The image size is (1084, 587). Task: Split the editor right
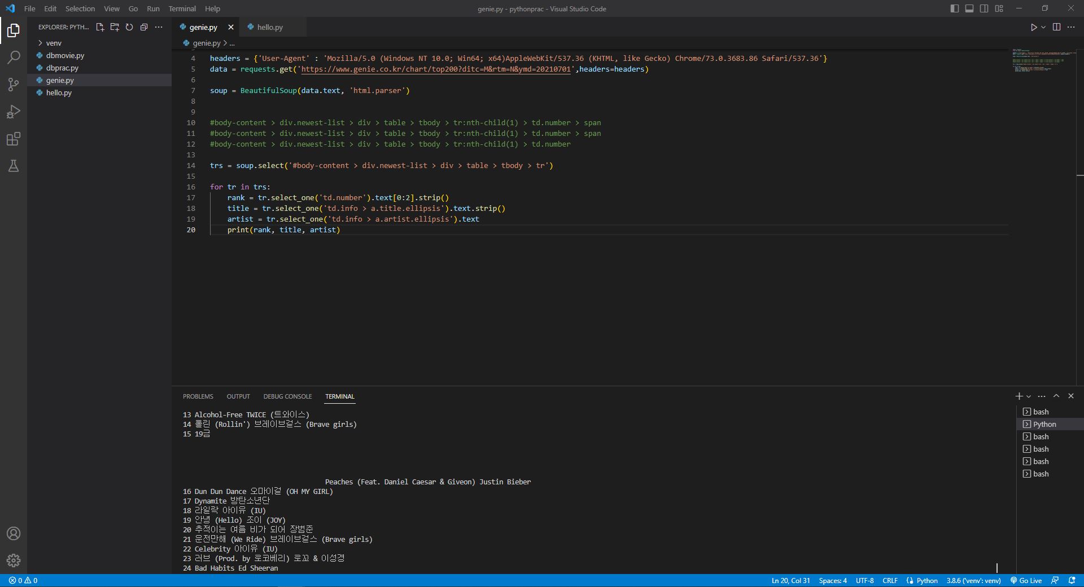[1056, 27]
